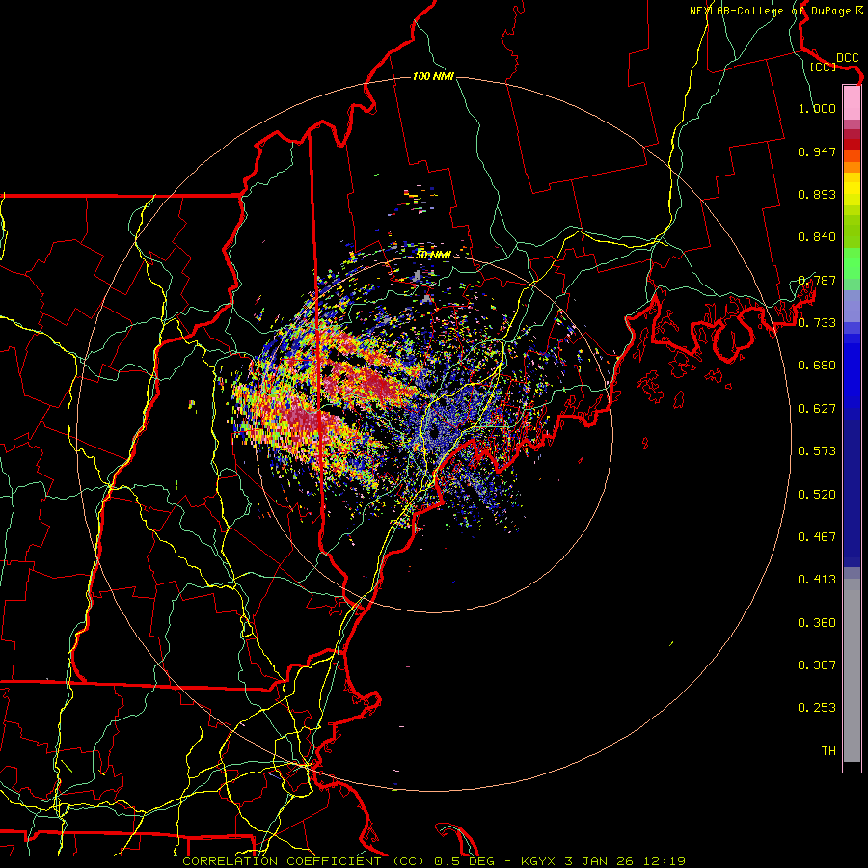Click the KGYX station ID in the caption
Screen dimensions: 868x868
(x=537, y=861)
